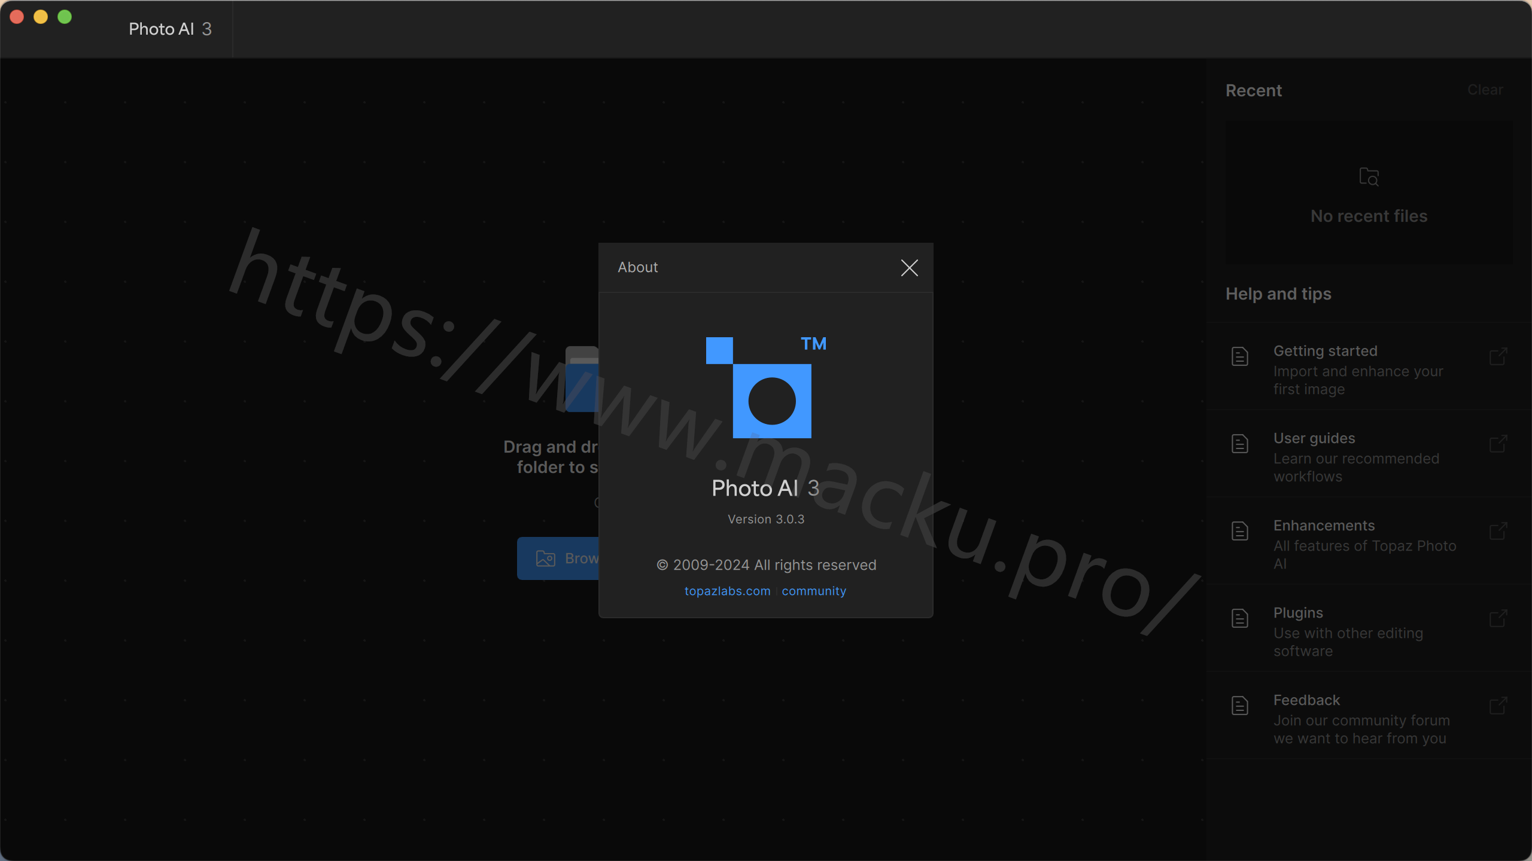Clear the Recent files list
Viewport: 1532px width, 861px height.
click(1485, 90)
